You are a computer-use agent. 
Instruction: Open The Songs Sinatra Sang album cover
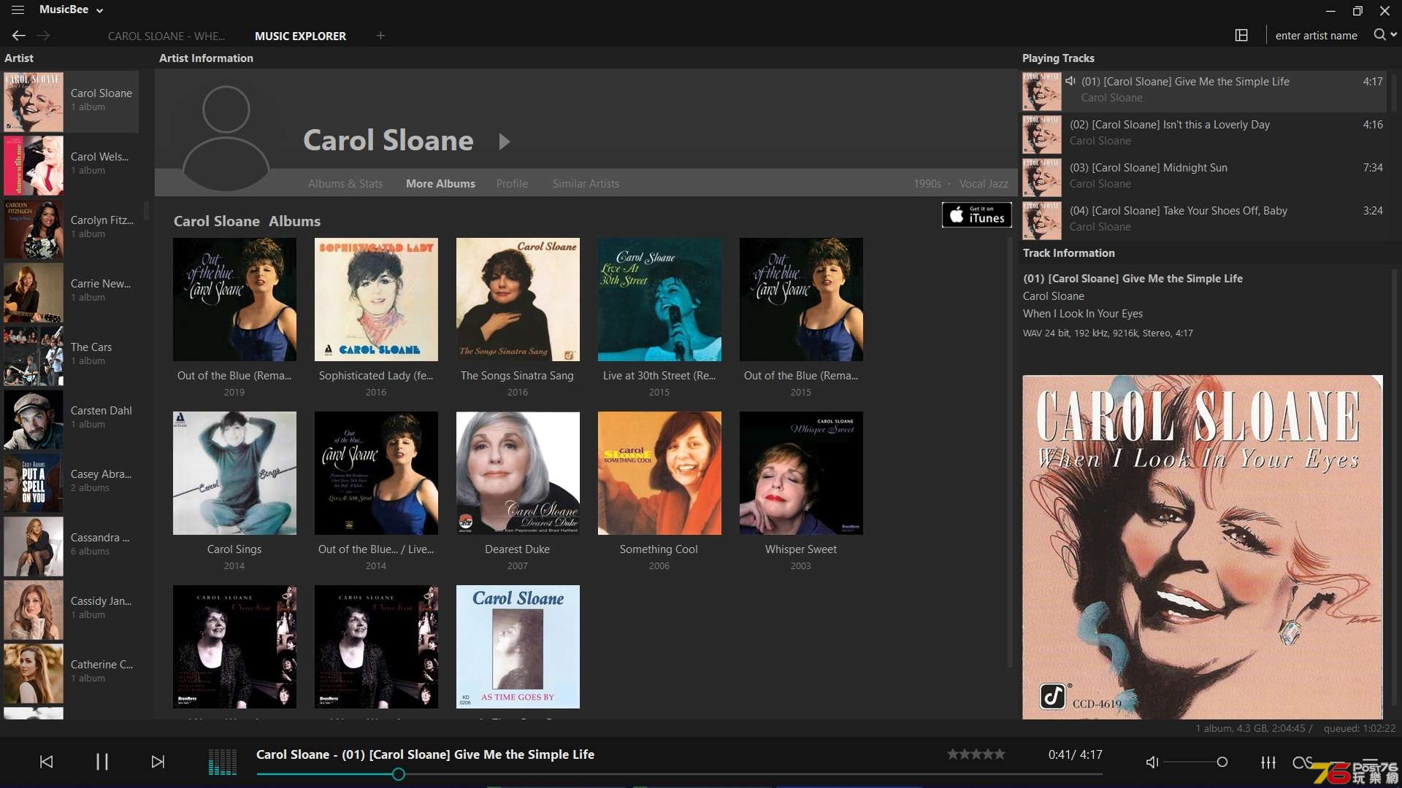(x=518, y=299)
